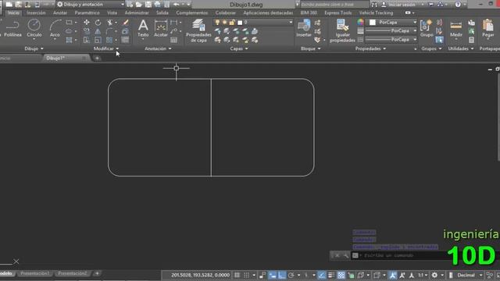Select the Fillet (Empalme) tool

109,31
